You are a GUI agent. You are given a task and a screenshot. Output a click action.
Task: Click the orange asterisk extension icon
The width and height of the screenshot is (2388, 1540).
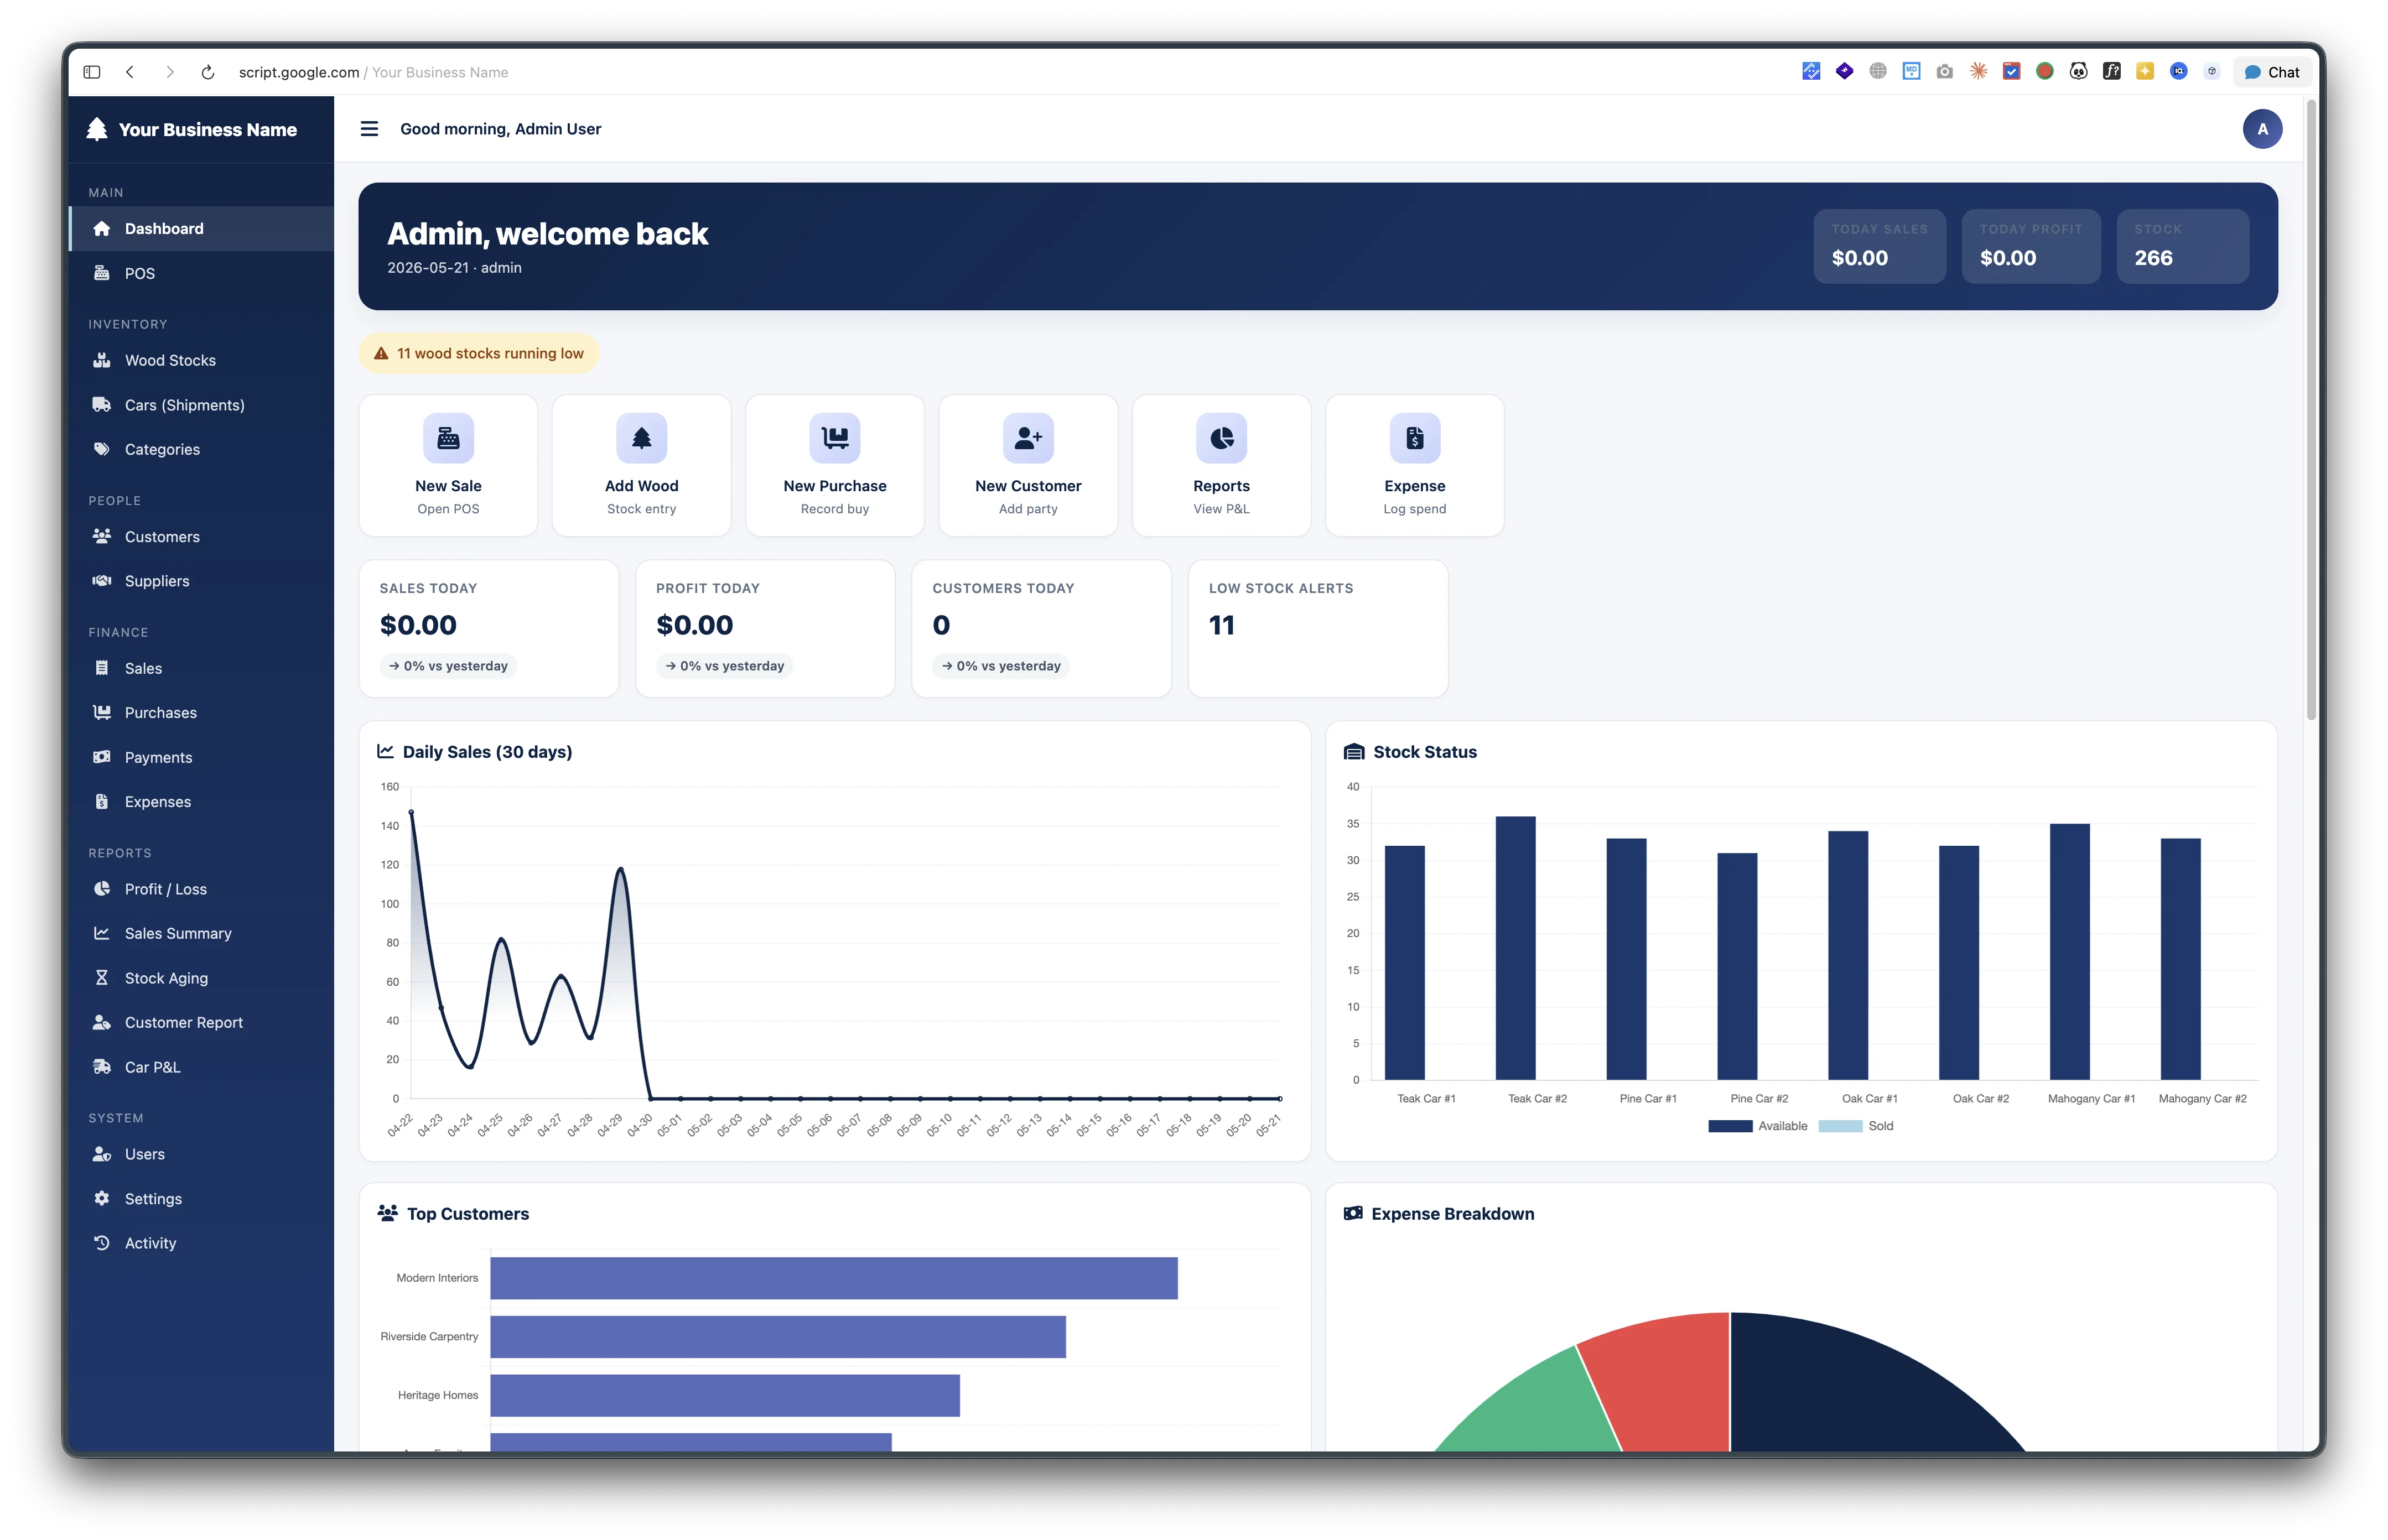pos(1978,71)
